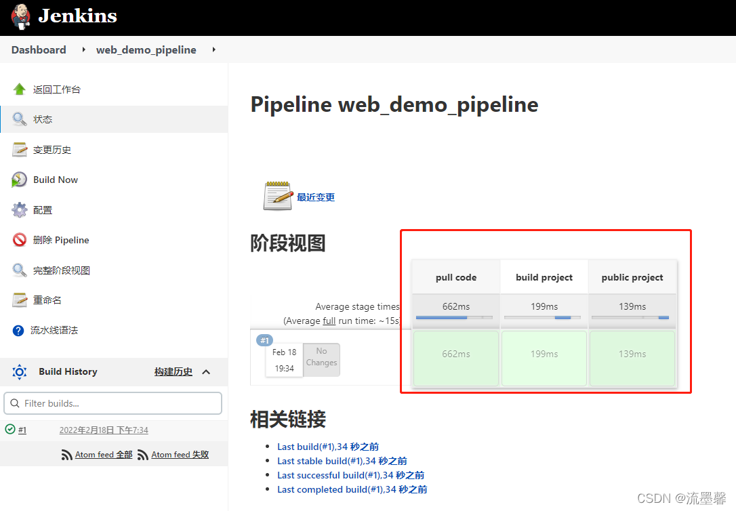Click the public project stage header
The image size is (736, 511).
click(632, 277)
